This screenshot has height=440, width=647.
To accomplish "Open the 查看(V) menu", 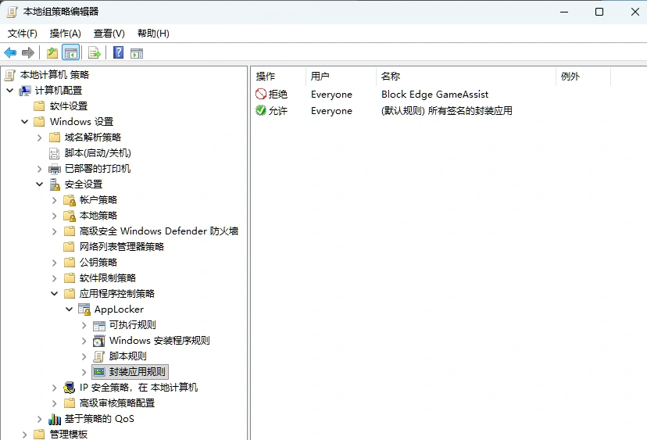I will (x=109, y=34).
